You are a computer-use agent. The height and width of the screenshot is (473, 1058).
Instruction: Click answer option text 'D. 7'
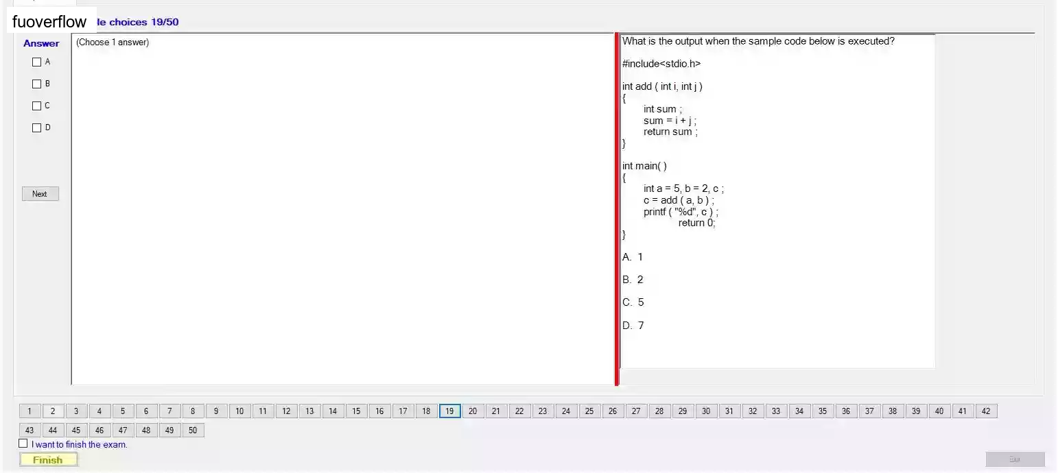click(x=633, y=326)
